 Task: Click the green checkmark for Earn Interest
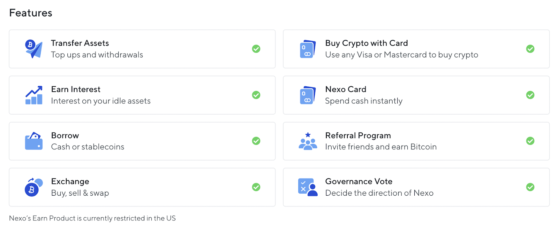256,95
